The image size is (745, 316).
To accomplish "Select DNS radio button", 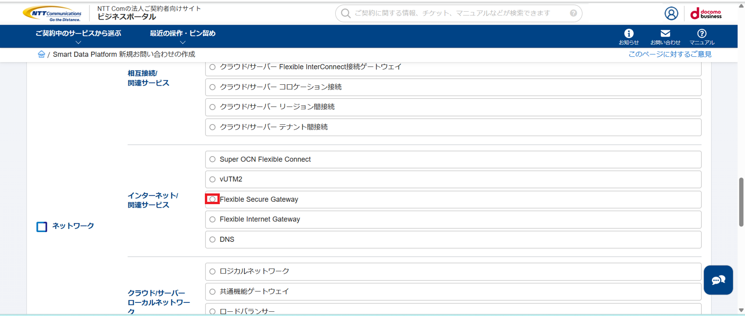I will pyautogui.click(x=212, y=240).
